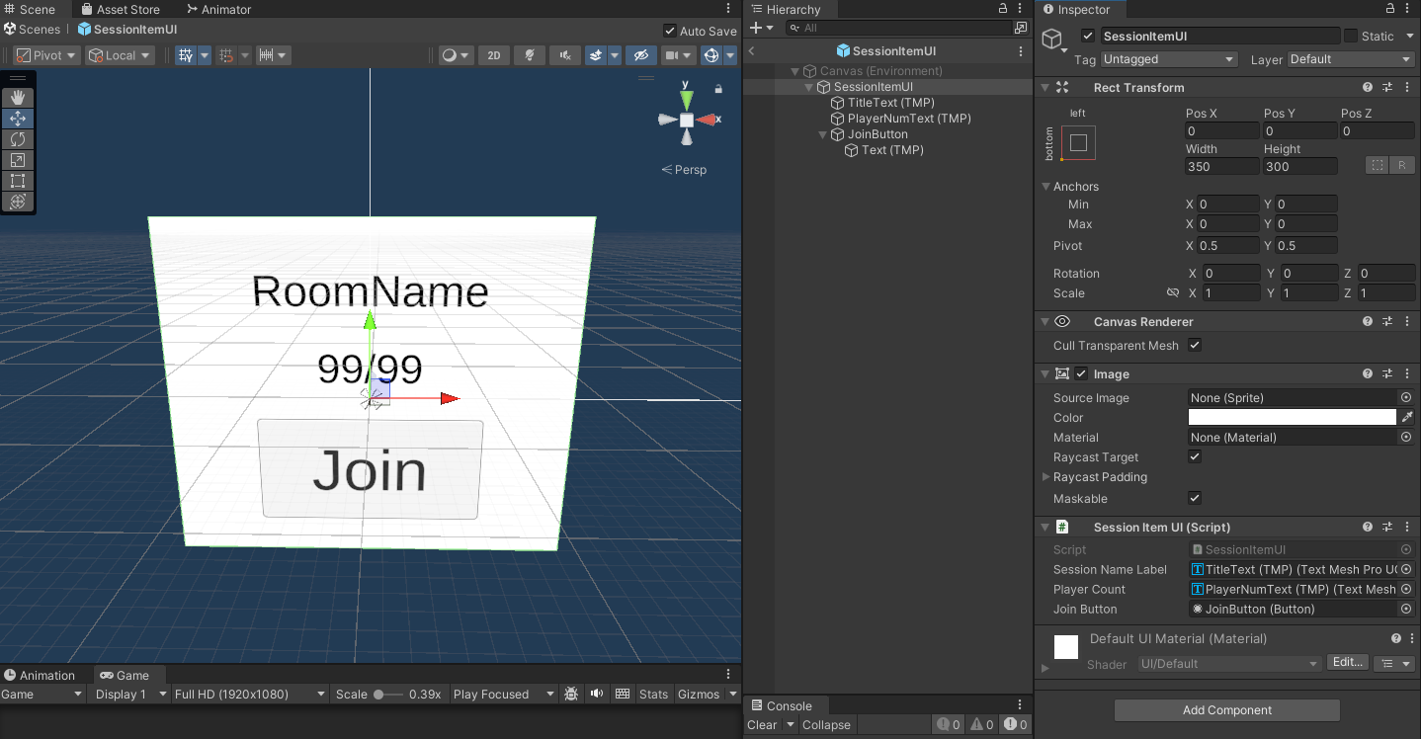The height and width of the screenshot is (739, 1421).
Task: Toggle scene audio mute icon
Action: click(565, 55)
